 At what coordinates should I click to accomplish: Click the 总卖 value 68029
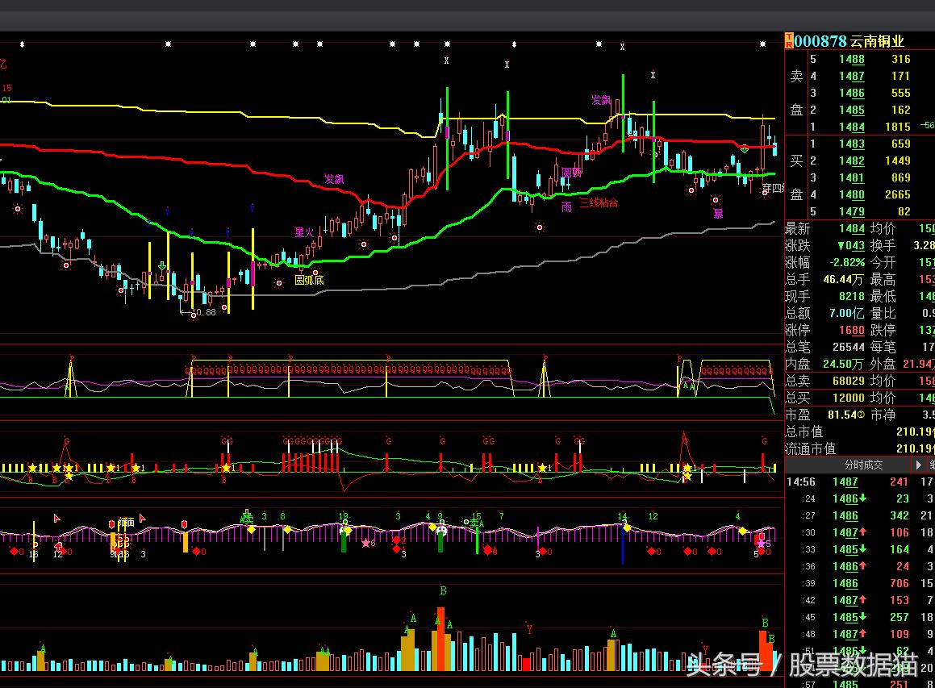(848, 381)
